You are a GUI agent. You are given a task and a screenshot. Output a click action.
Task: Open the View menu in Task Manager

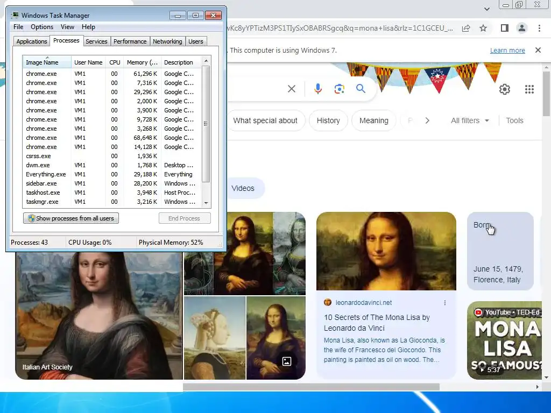67,27
